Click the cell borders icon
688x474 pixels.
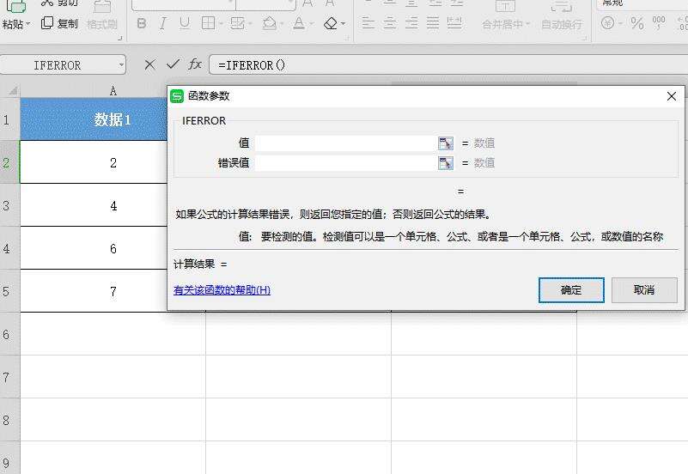pyautogui.click(x=208, y=23)
